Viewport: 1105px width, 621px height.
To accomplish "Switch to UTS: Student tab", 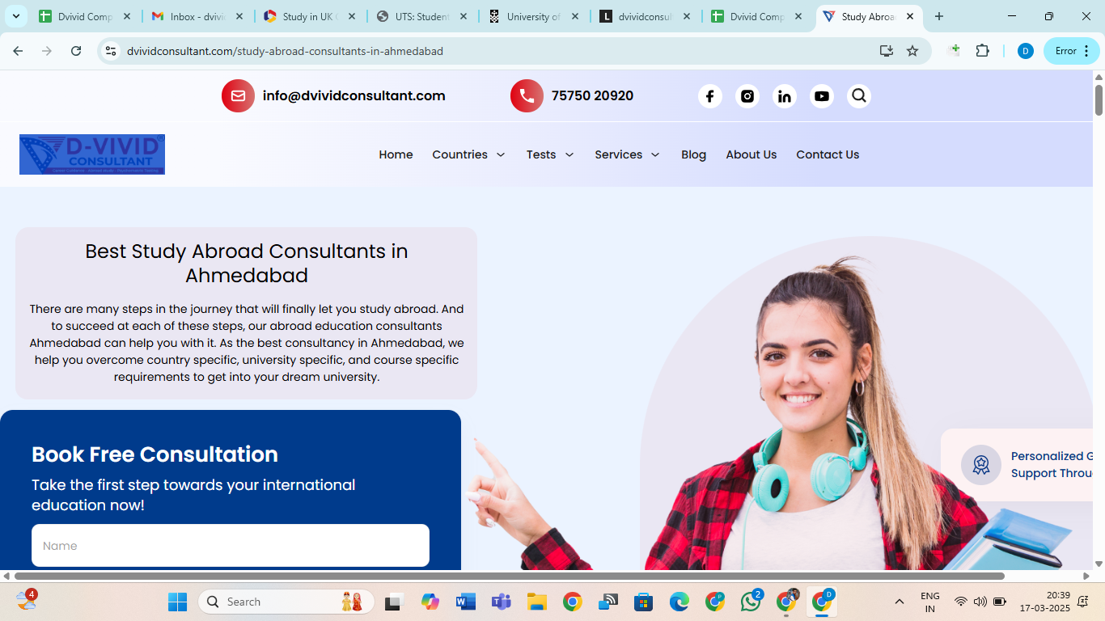I will tap(421, 16).
